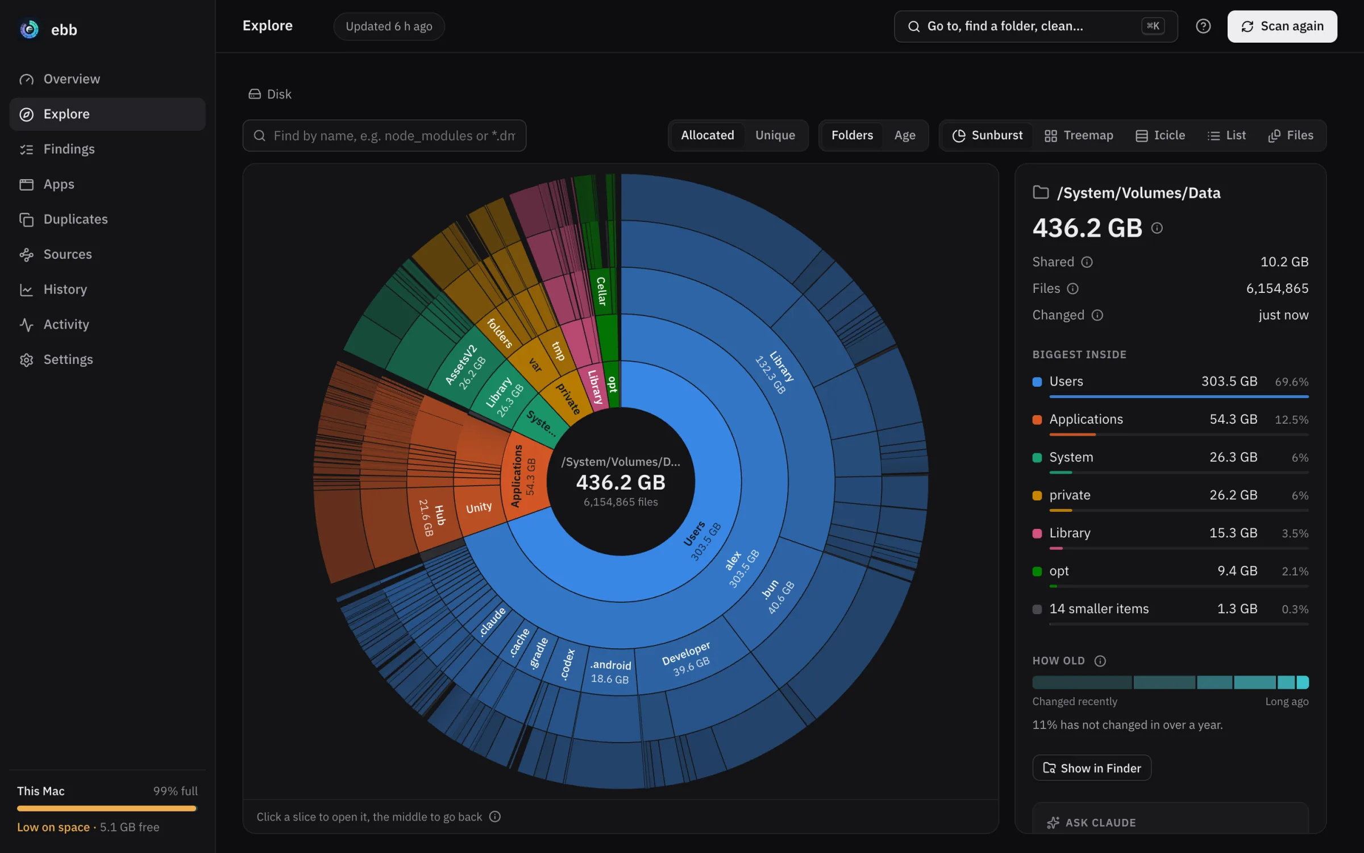1364x853 pixels.
Task: Open the Applications row in Biggest Inside
Action: pyautogui.click(x=1170, y=424)
